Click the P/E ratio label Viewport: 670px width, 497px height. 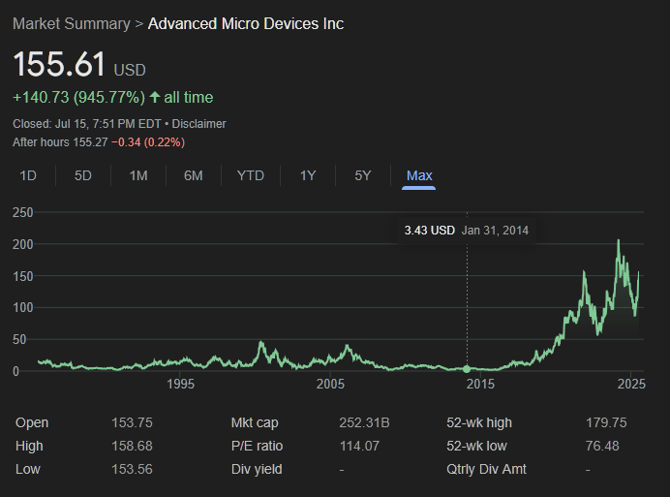[x=257, y=446]
